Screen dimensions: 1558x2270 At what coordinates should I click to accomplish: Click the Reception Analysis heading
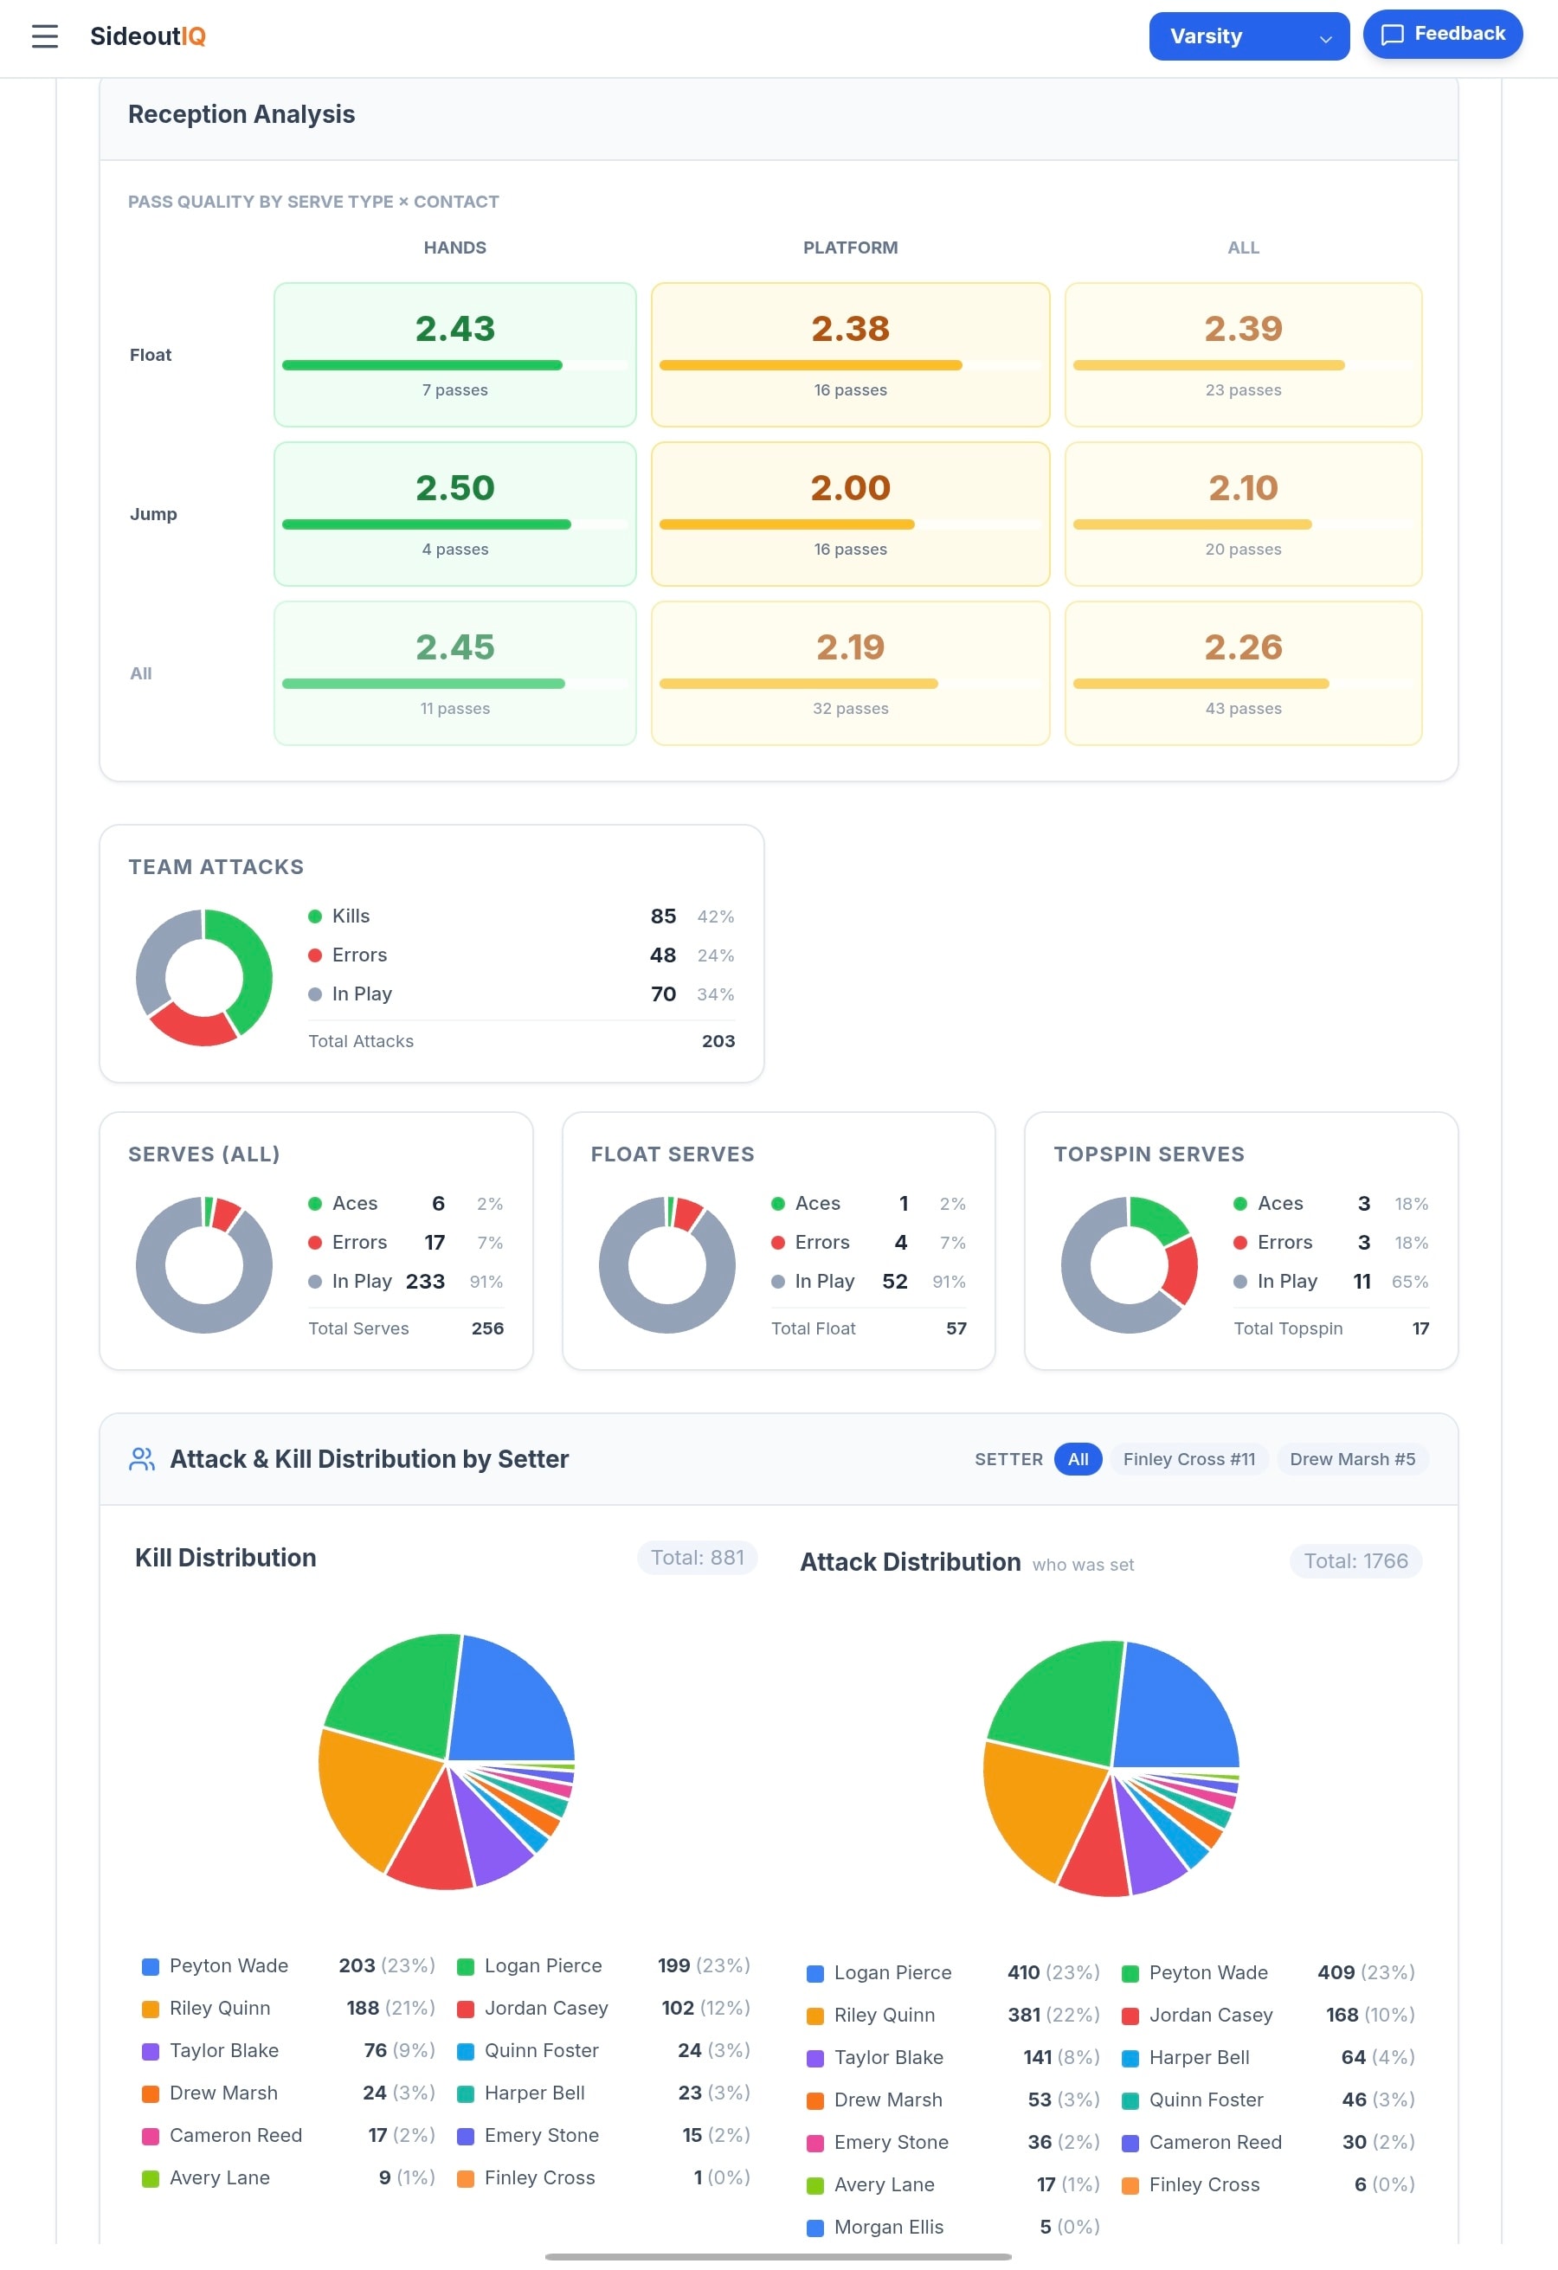(241, 114)
